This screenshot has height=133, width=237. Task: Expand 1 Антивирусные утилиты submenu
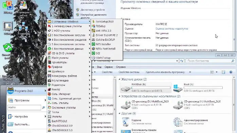click(x=69, y=26)
